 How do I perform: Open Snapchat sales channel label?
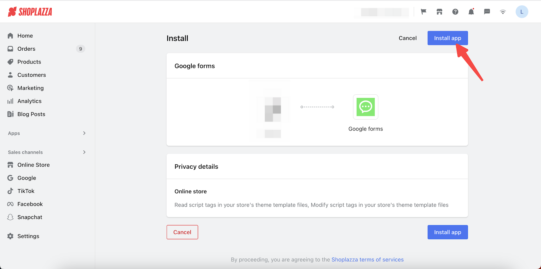30,217
